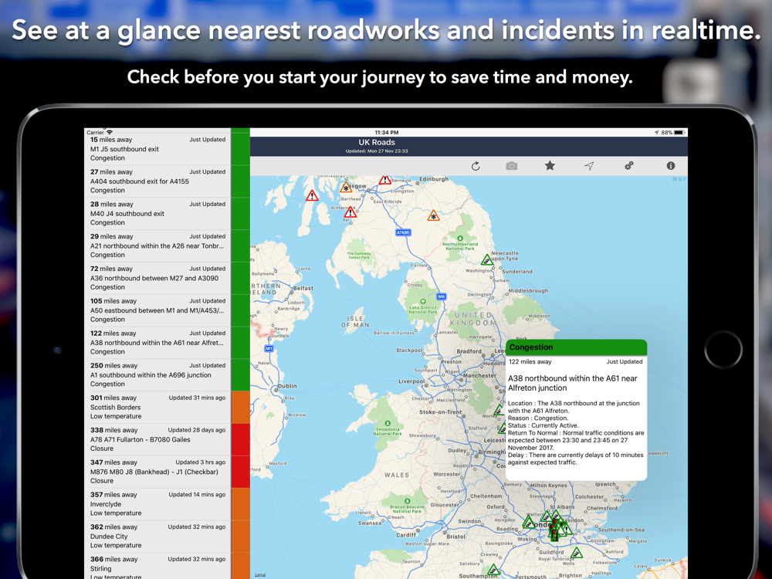Viewport: 772px width, 579px height.
Task: Tap the popup title A38 northbound within the A61
Action: click(573, 383)
